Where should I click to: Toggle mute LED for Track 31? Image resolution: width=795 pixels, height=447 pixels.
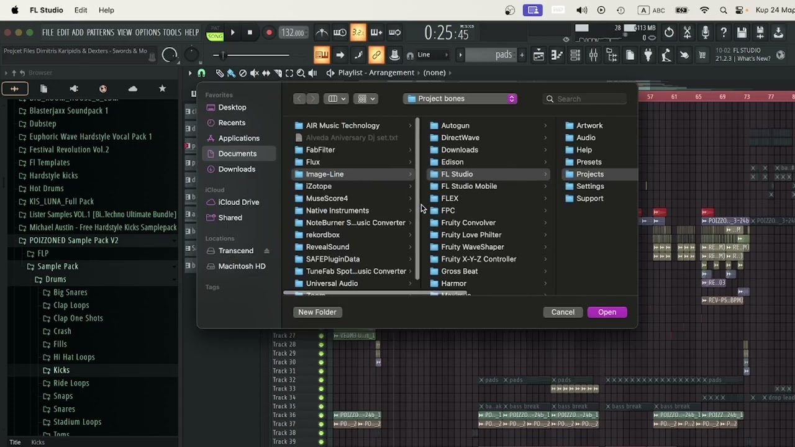[x=321, y=371]
